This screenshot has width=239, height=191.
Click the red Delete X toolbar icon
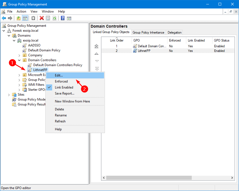point(42,18)
